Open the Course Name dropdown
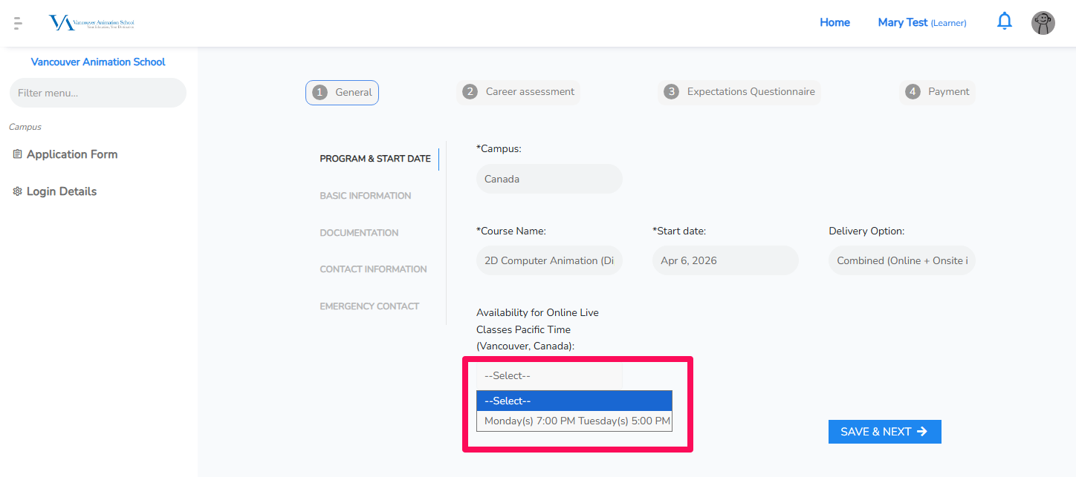This screenshot has height=477, width=1076. point(549,260)
